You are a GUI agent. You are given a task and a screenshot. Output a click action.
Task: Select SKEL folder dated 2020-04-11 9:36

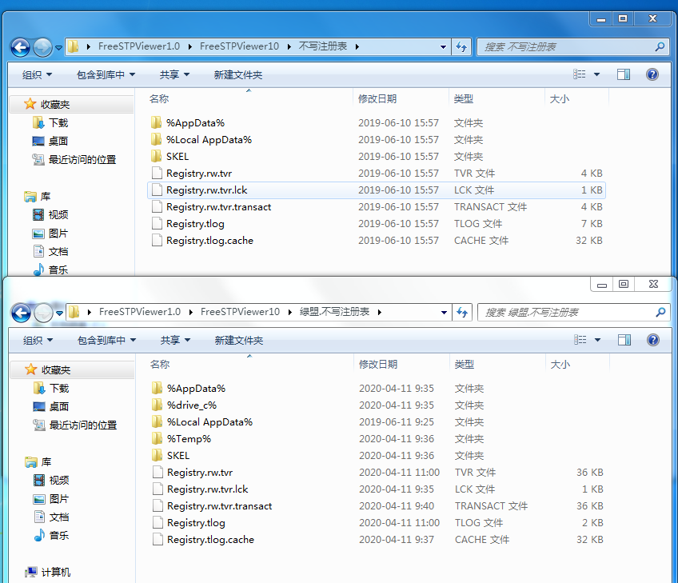[x=377, y=456]
